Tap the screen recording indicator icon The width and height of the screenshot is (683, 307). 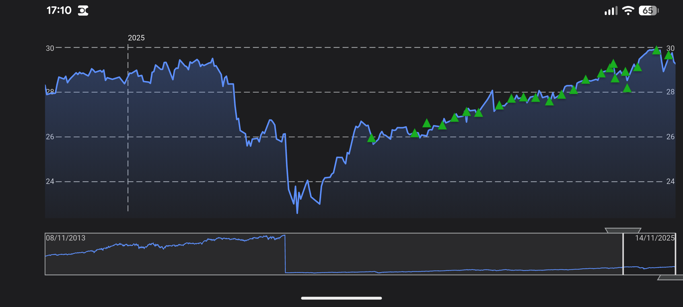click(83, 11)
